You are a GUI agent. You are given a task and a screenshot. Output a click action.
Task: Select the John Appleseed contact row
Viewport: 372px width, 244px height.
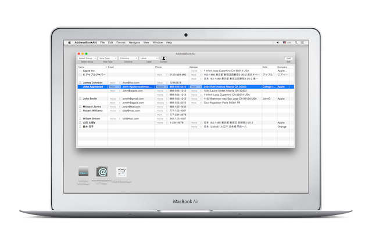[186, 87]
